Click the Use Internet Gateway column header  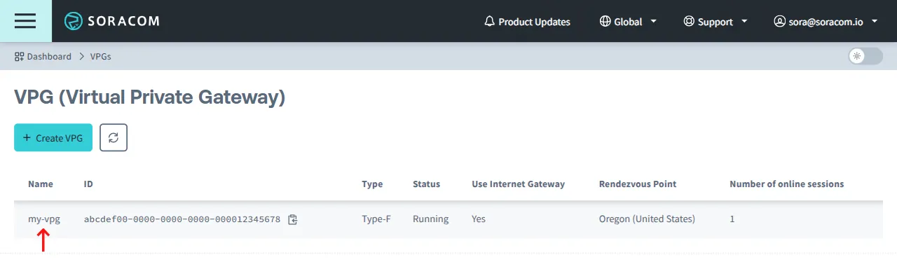(519, 184)
